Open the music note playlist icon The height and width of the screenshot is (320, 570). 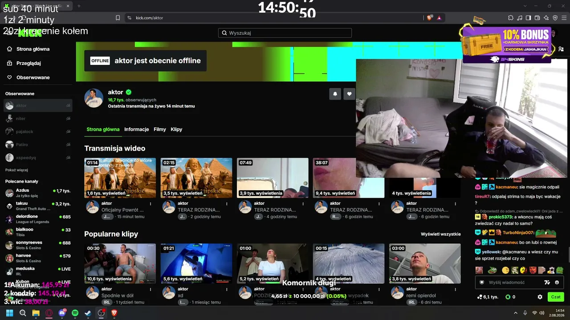(520, 18)
